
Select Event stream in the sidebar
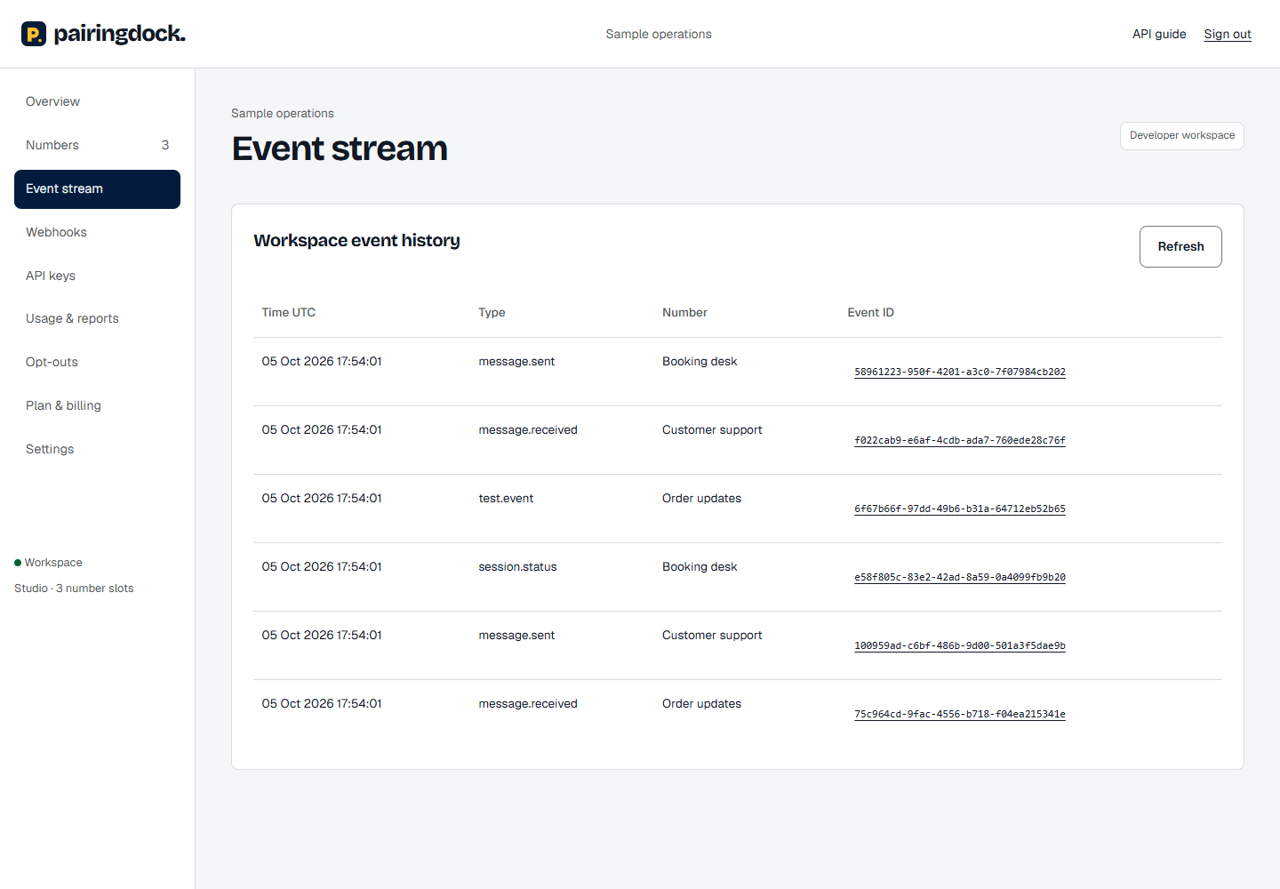pos(97,188)
